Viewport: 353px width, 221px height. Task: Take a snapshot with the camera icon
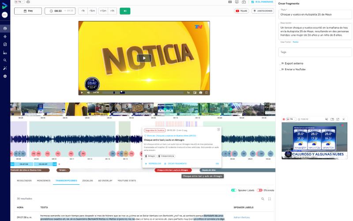[x=201, y=92]
